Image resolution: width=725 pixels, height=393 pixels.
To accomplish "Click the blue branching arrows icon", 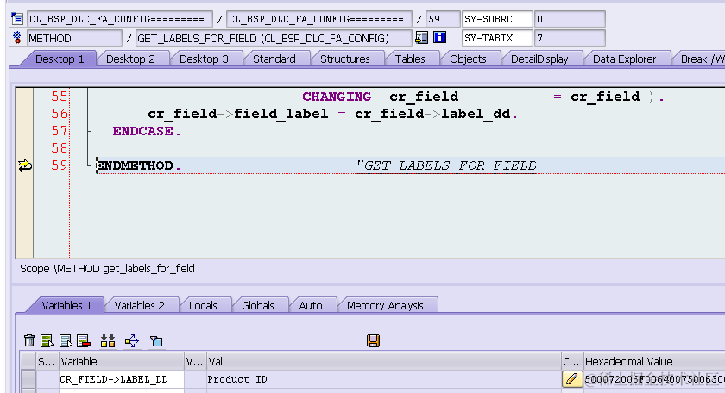I will click(132, 340).
